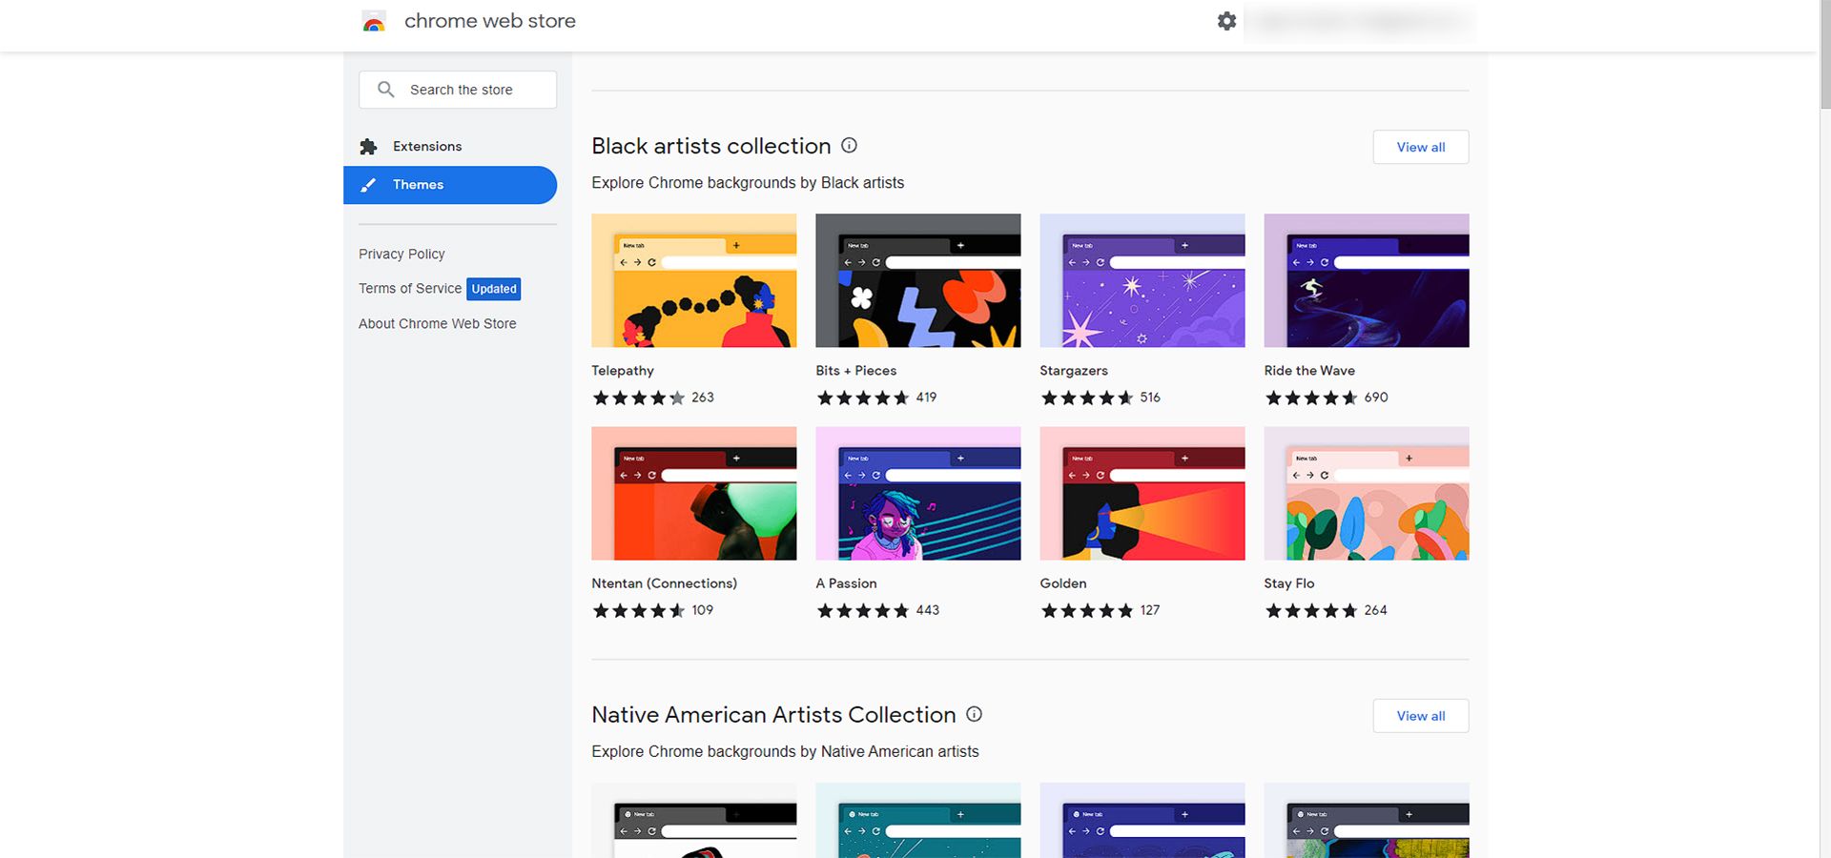Click the Extensions puzzle piece icon
The image size is (1831, 858).
coord(369,147)
